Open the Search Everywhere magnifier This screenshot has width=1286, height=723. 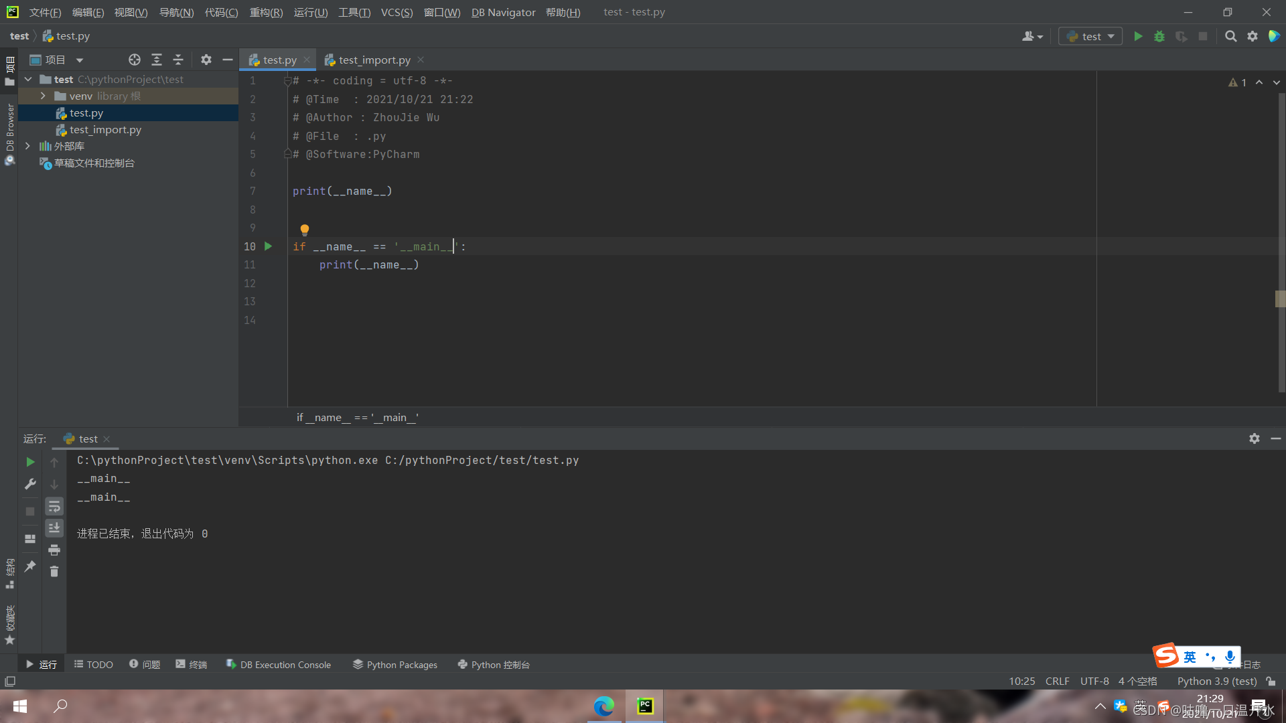(1230, 36)
